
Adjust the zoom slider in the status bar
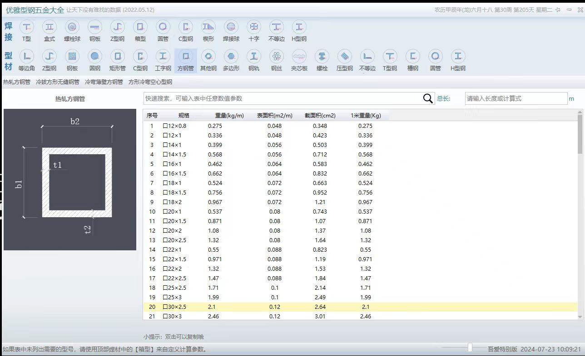(x=470, y=348)
